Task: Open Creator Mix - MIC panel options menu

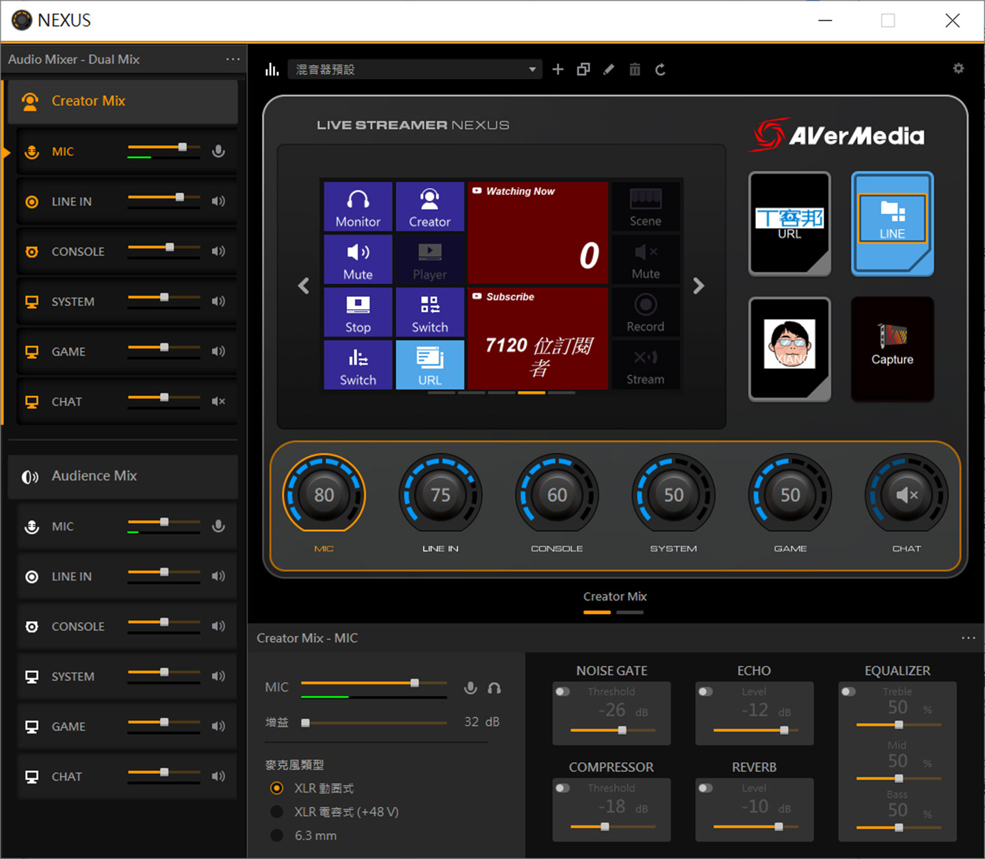Action: coord(969,637)
